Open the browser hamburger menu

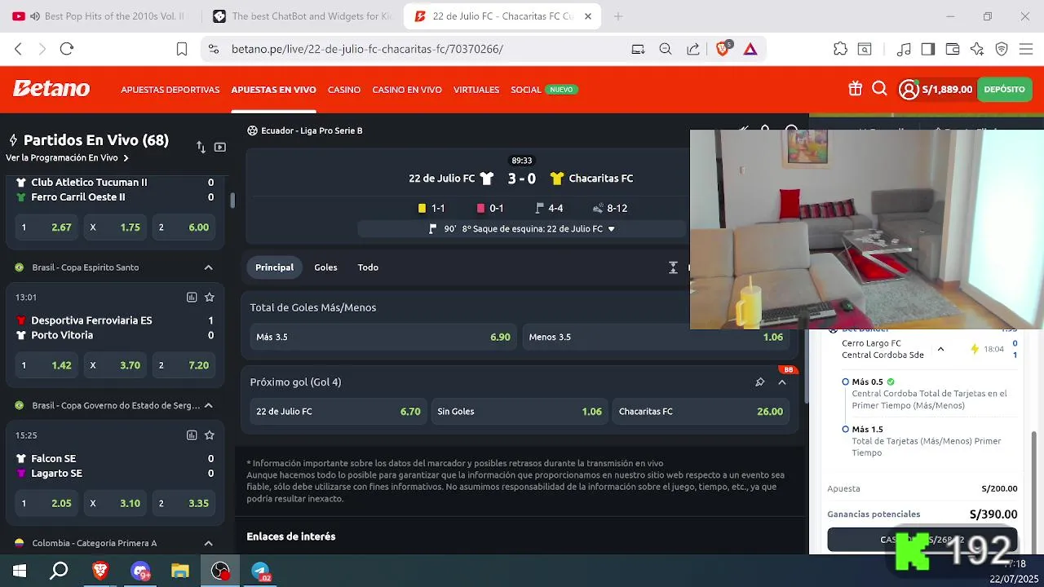point(1025,49)
